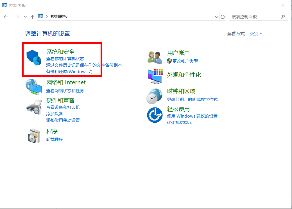Click the UAC shield beside 更改帐户类型
This screenshot has width=292, height=209.
(169, 61)
